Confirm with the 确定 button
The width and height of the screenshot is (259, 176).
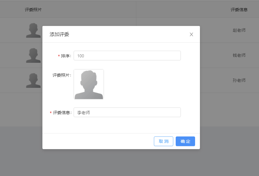tap(185, 141)
